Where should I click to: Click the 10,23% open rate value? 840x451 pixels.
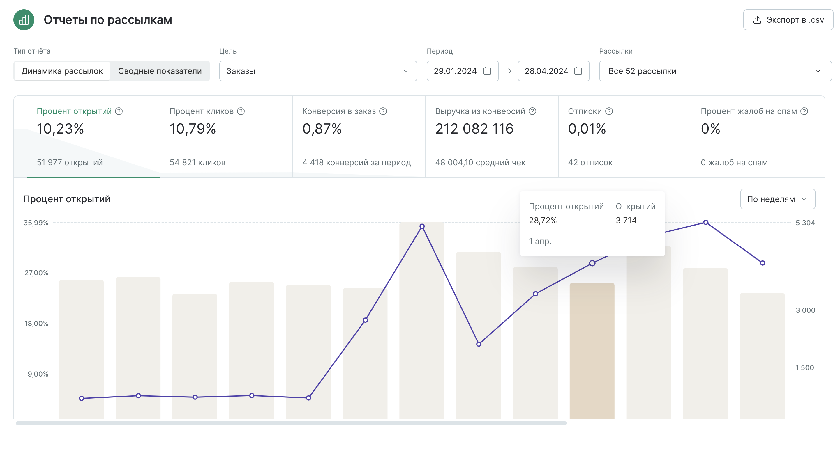click(x=60, y=129)
